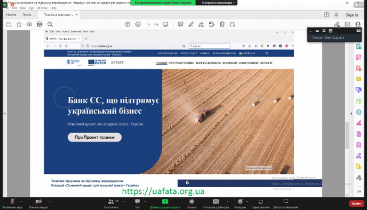Open notifications bell icon

pyautogui.click(x=337, y=15)
